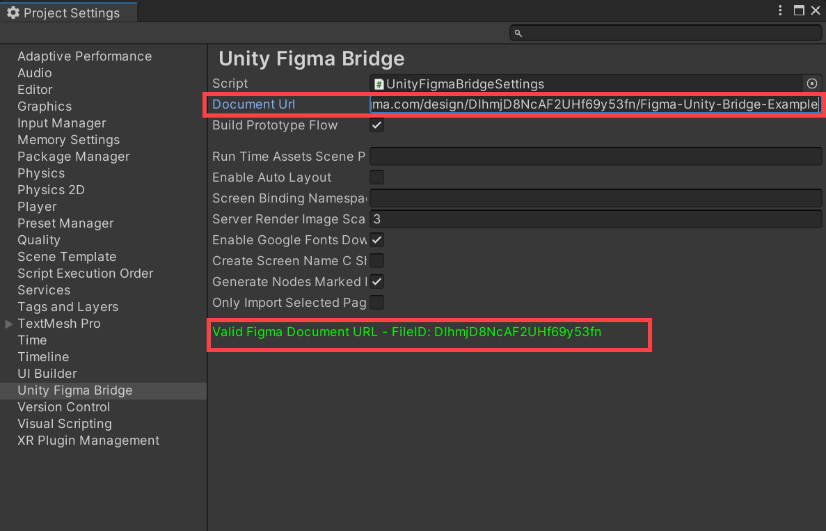
Task: Open Tags and Layers settings
Action: tap(68, 307)
